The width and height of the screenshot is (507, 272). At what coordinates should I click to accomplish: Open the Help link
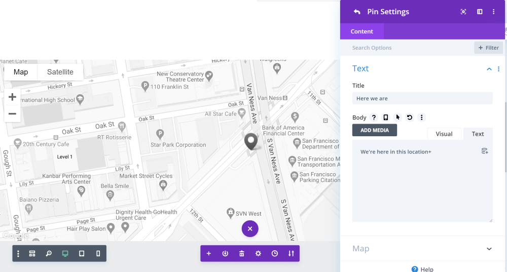pos(422,269)
